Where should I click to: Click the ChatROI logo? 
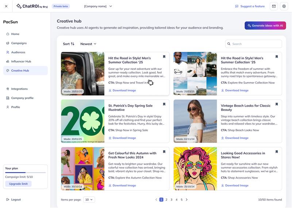click(32, 6)
